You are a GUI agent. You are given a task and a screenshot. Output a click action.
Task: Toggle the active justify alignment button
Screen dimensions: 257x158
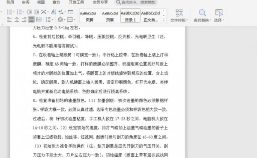tap(31, 20)
